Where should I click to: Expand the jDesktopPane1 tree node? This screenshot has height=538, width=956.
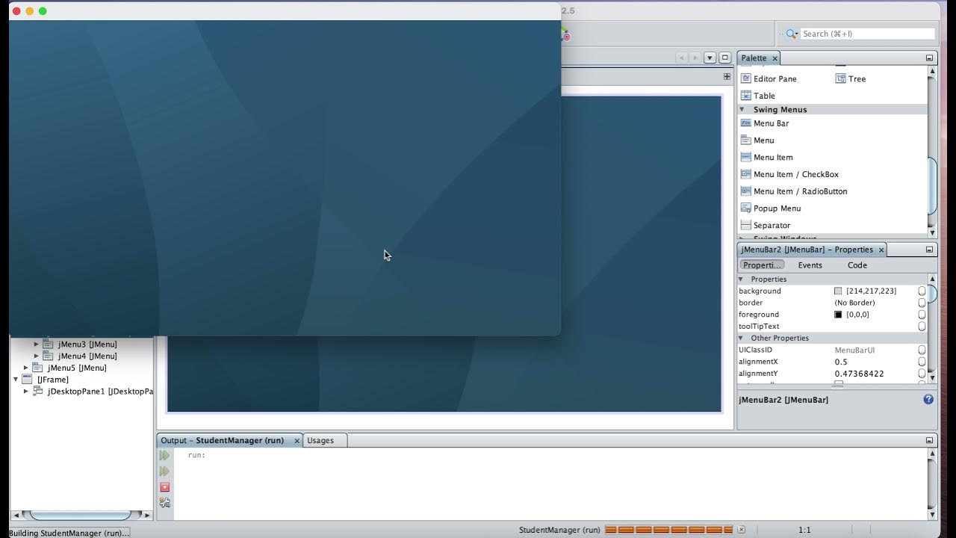[x=26, y=392]
